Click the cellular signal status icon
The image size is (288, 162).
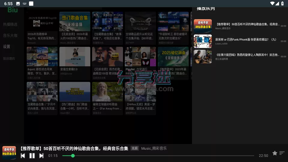click(x=277, y=4)
